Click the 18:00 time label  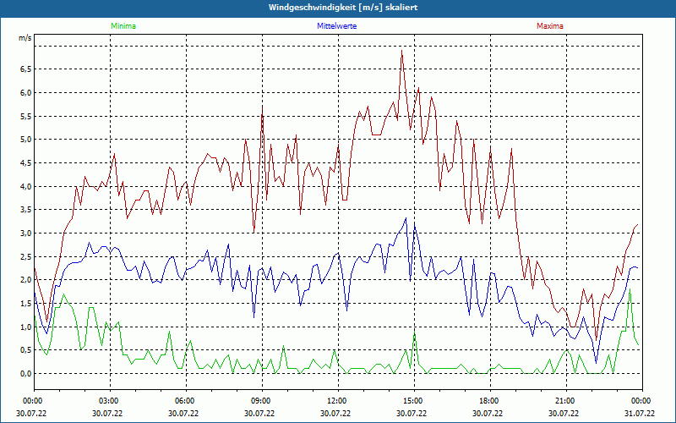click(x=488, y=401)
